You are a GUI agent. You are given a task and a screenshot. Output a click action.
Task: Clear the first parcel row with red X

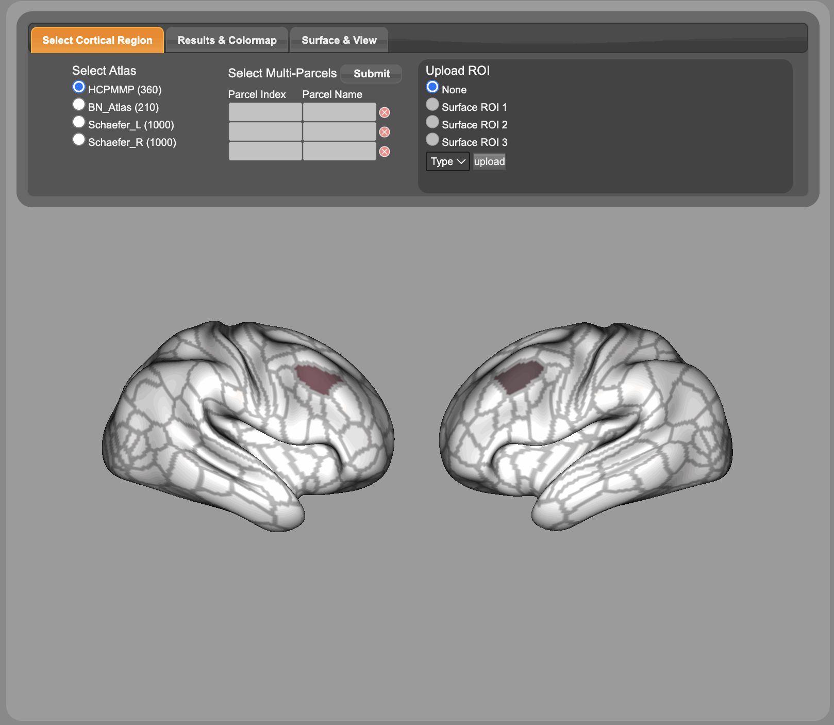click(385, 112)
